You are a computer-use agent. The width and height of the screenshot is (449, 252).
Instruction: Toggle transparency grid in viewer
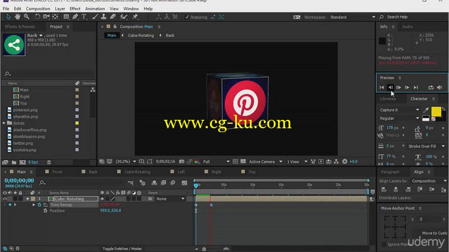243,161
